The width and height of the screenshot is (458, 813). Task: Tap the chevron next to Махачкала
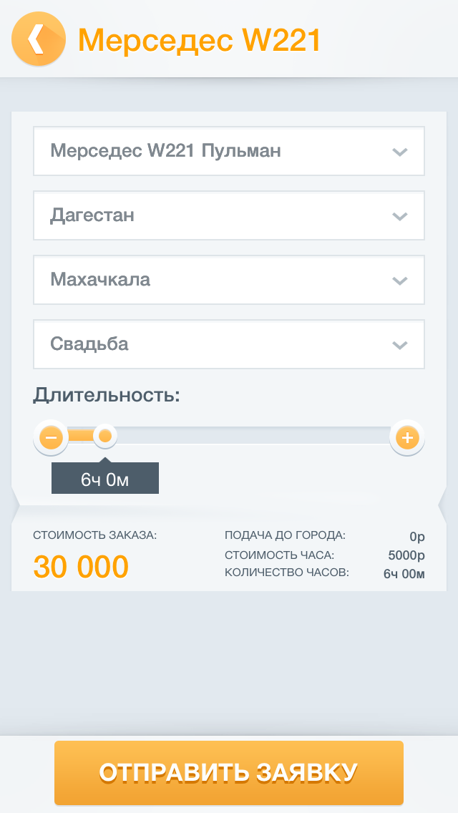click(400, 280)
